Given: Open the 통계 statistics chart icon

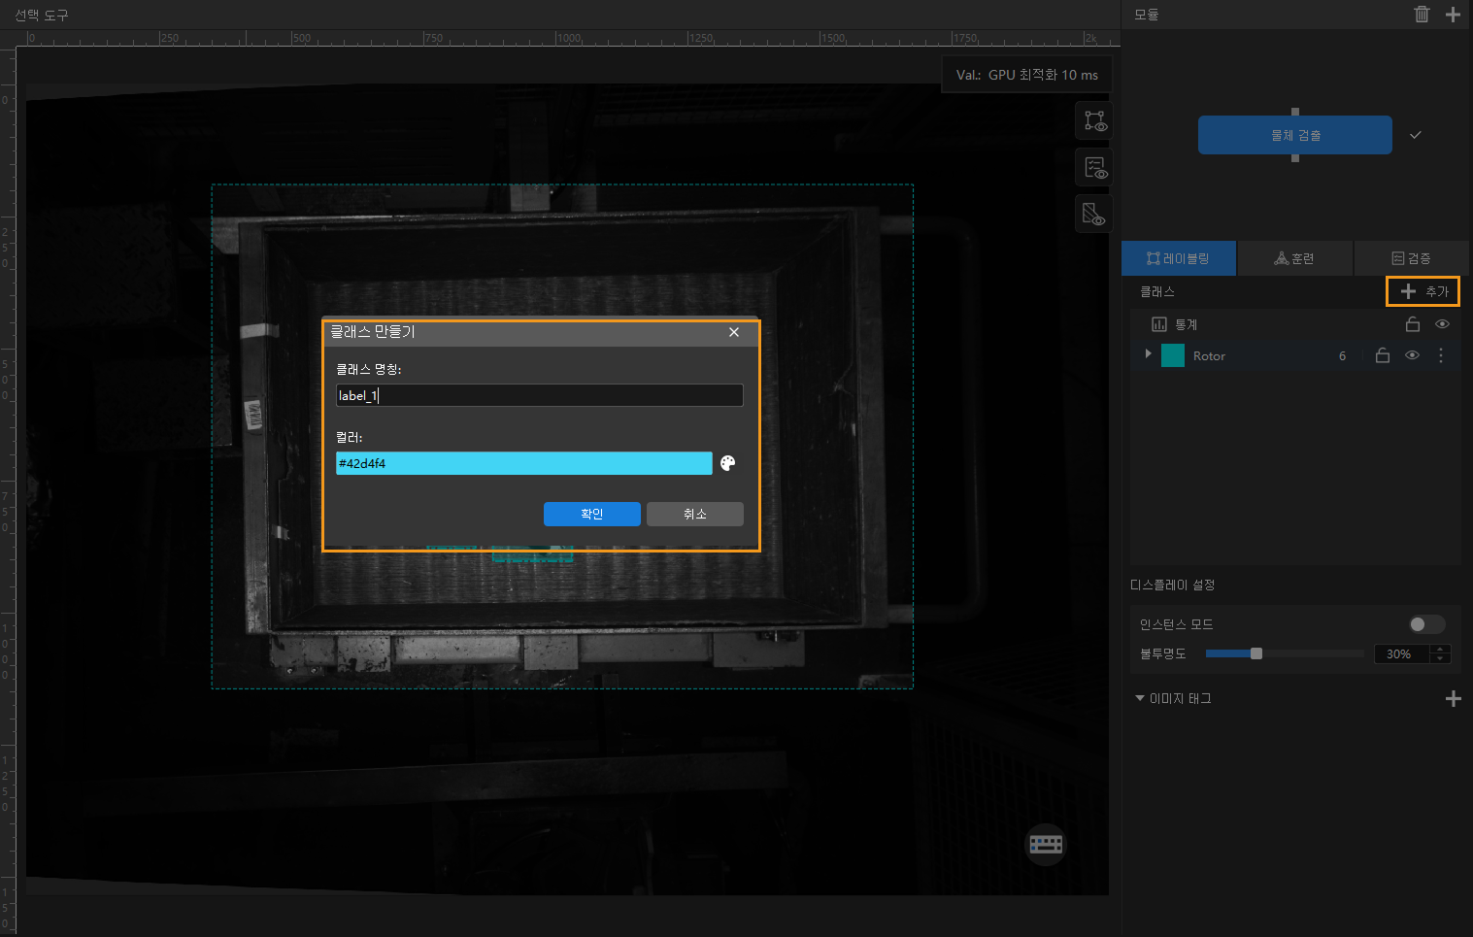Looking at the screenshot, I should (x=1158, y=324).
